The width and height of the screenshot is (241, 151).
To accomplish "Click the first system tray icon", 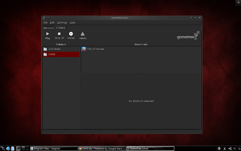I will coord(219,148).
